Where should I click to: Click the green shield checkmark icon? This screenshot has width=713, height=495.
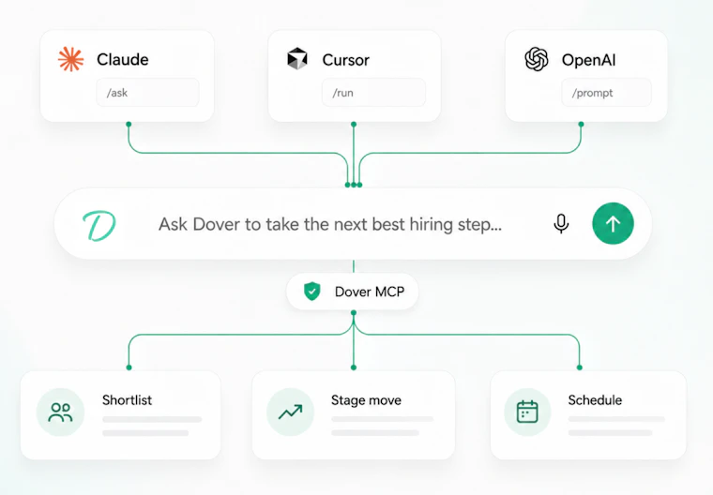[311, 292]
